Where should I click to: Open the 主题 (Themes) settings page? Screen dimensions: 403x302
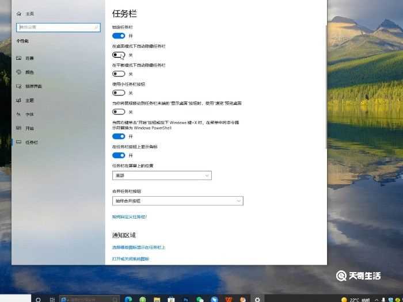(25, 100)
